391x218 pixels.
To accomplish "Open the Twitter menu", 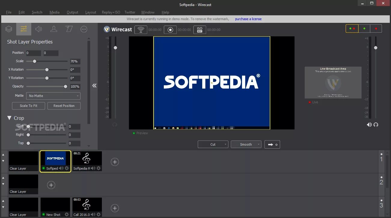I will pos(130,12).
